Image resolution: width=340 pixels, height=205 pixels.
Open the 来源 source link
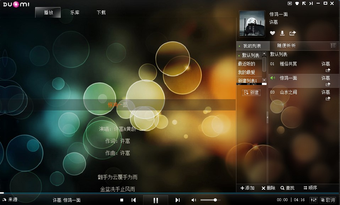(x=10, y=200)
